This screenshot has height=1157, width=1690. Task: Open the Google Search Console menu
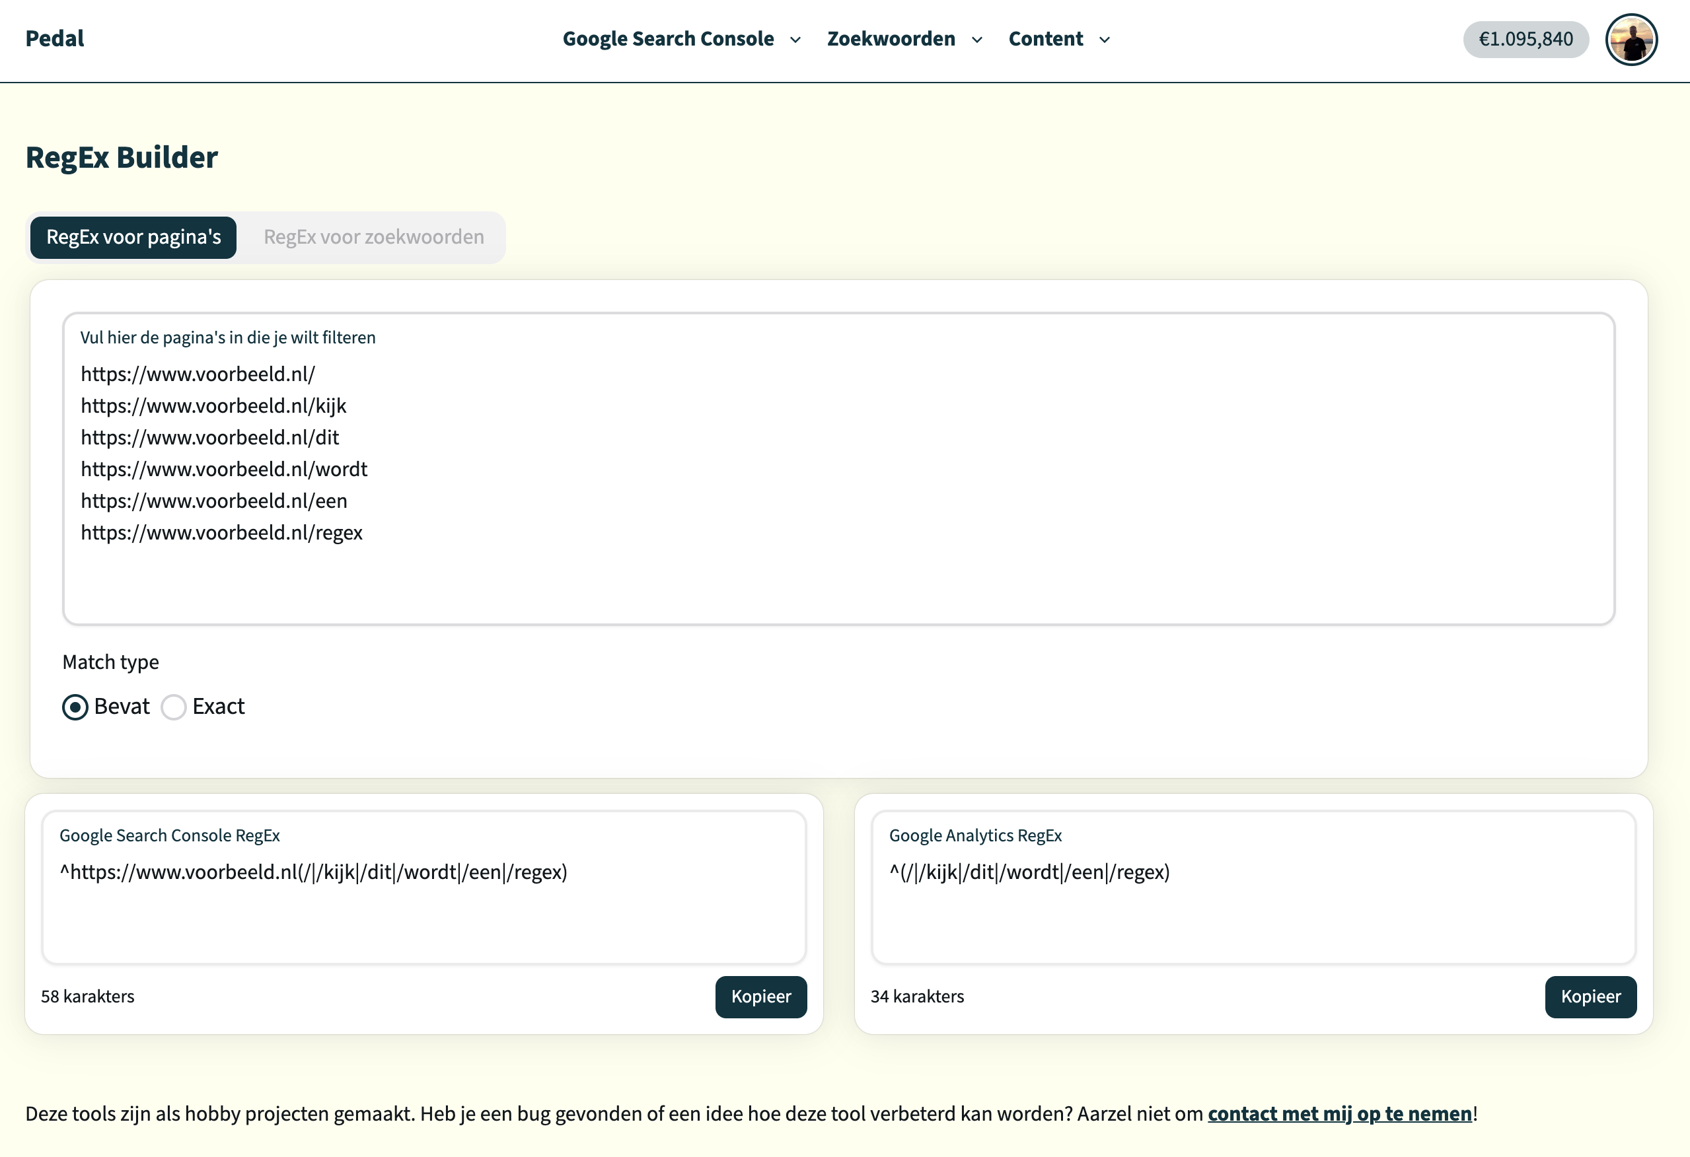(x=667, y=39)
